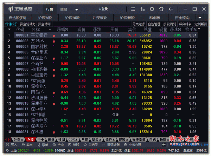Expand the status bar double-chevron

click(x=7, y=150)
